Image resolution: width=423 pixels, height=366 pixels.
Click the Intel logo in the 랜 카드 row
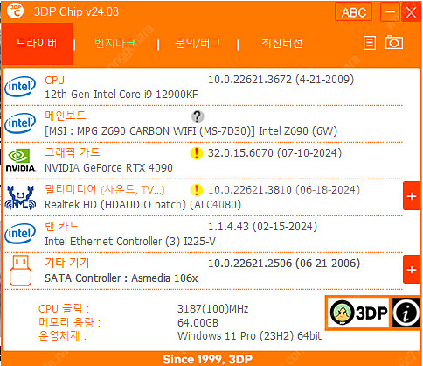[20, 234]
